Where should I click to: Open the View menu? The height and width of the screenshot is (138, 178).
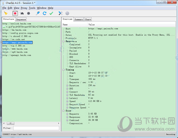[x=16, y=8]
